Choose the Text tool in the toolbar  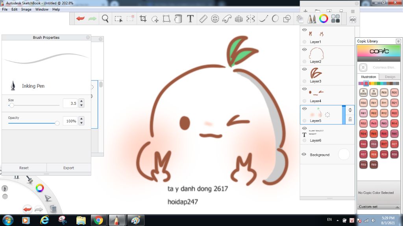[x=190, y=18]
